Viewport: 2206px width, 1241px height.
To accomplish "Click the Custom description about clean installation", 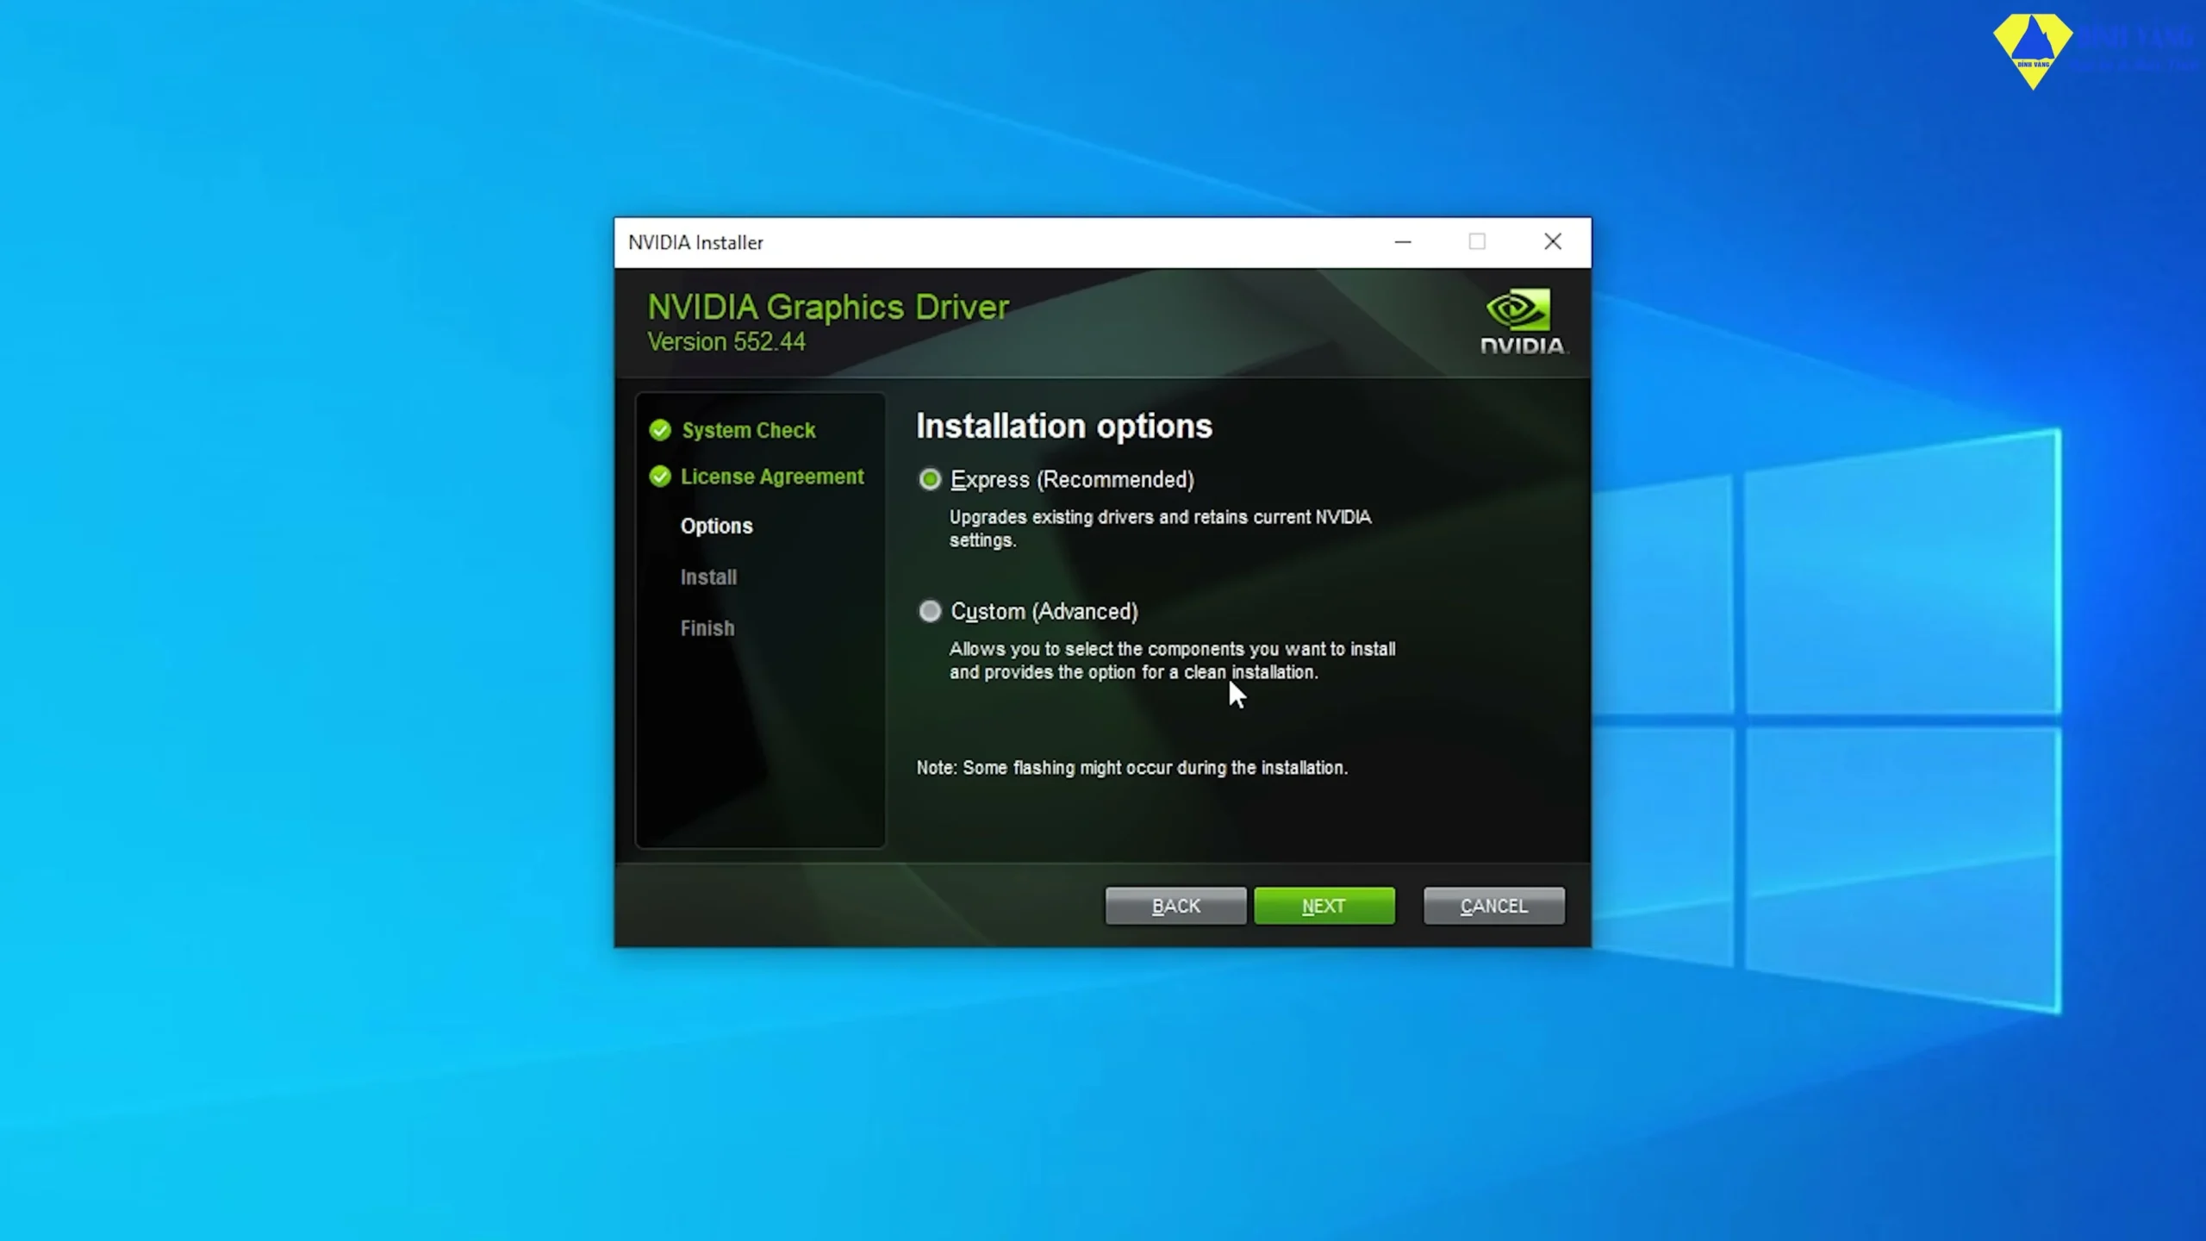I will [x=1172, y=660].
